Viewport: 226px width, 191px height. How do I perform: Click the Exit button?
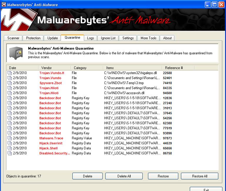pos(206,189)
